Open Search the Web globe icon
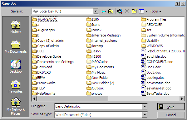The image size is (187, 120). pos(120,11)
